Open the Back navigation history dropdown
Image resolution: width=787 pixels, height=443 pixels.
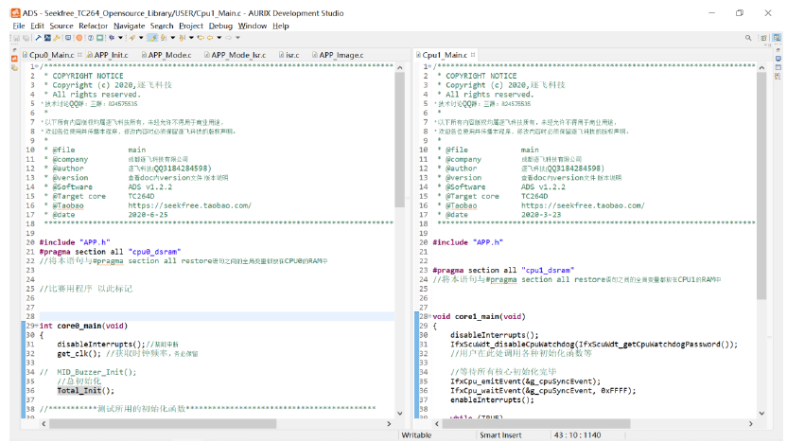coord(219,38)
